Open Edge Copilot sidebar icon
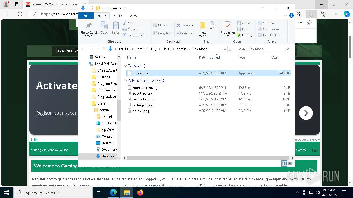 click(347, 14)
